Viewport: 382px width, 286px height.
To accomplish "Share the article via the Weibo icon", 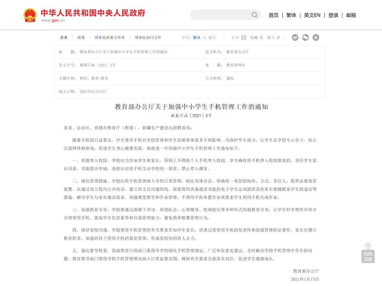I will tap(295, 37).
